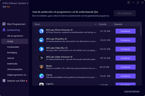Viewport: 145px width, 96px height.
Task: Select AVCLabs Video Blur AI checkbox
Action: point(37,49)
